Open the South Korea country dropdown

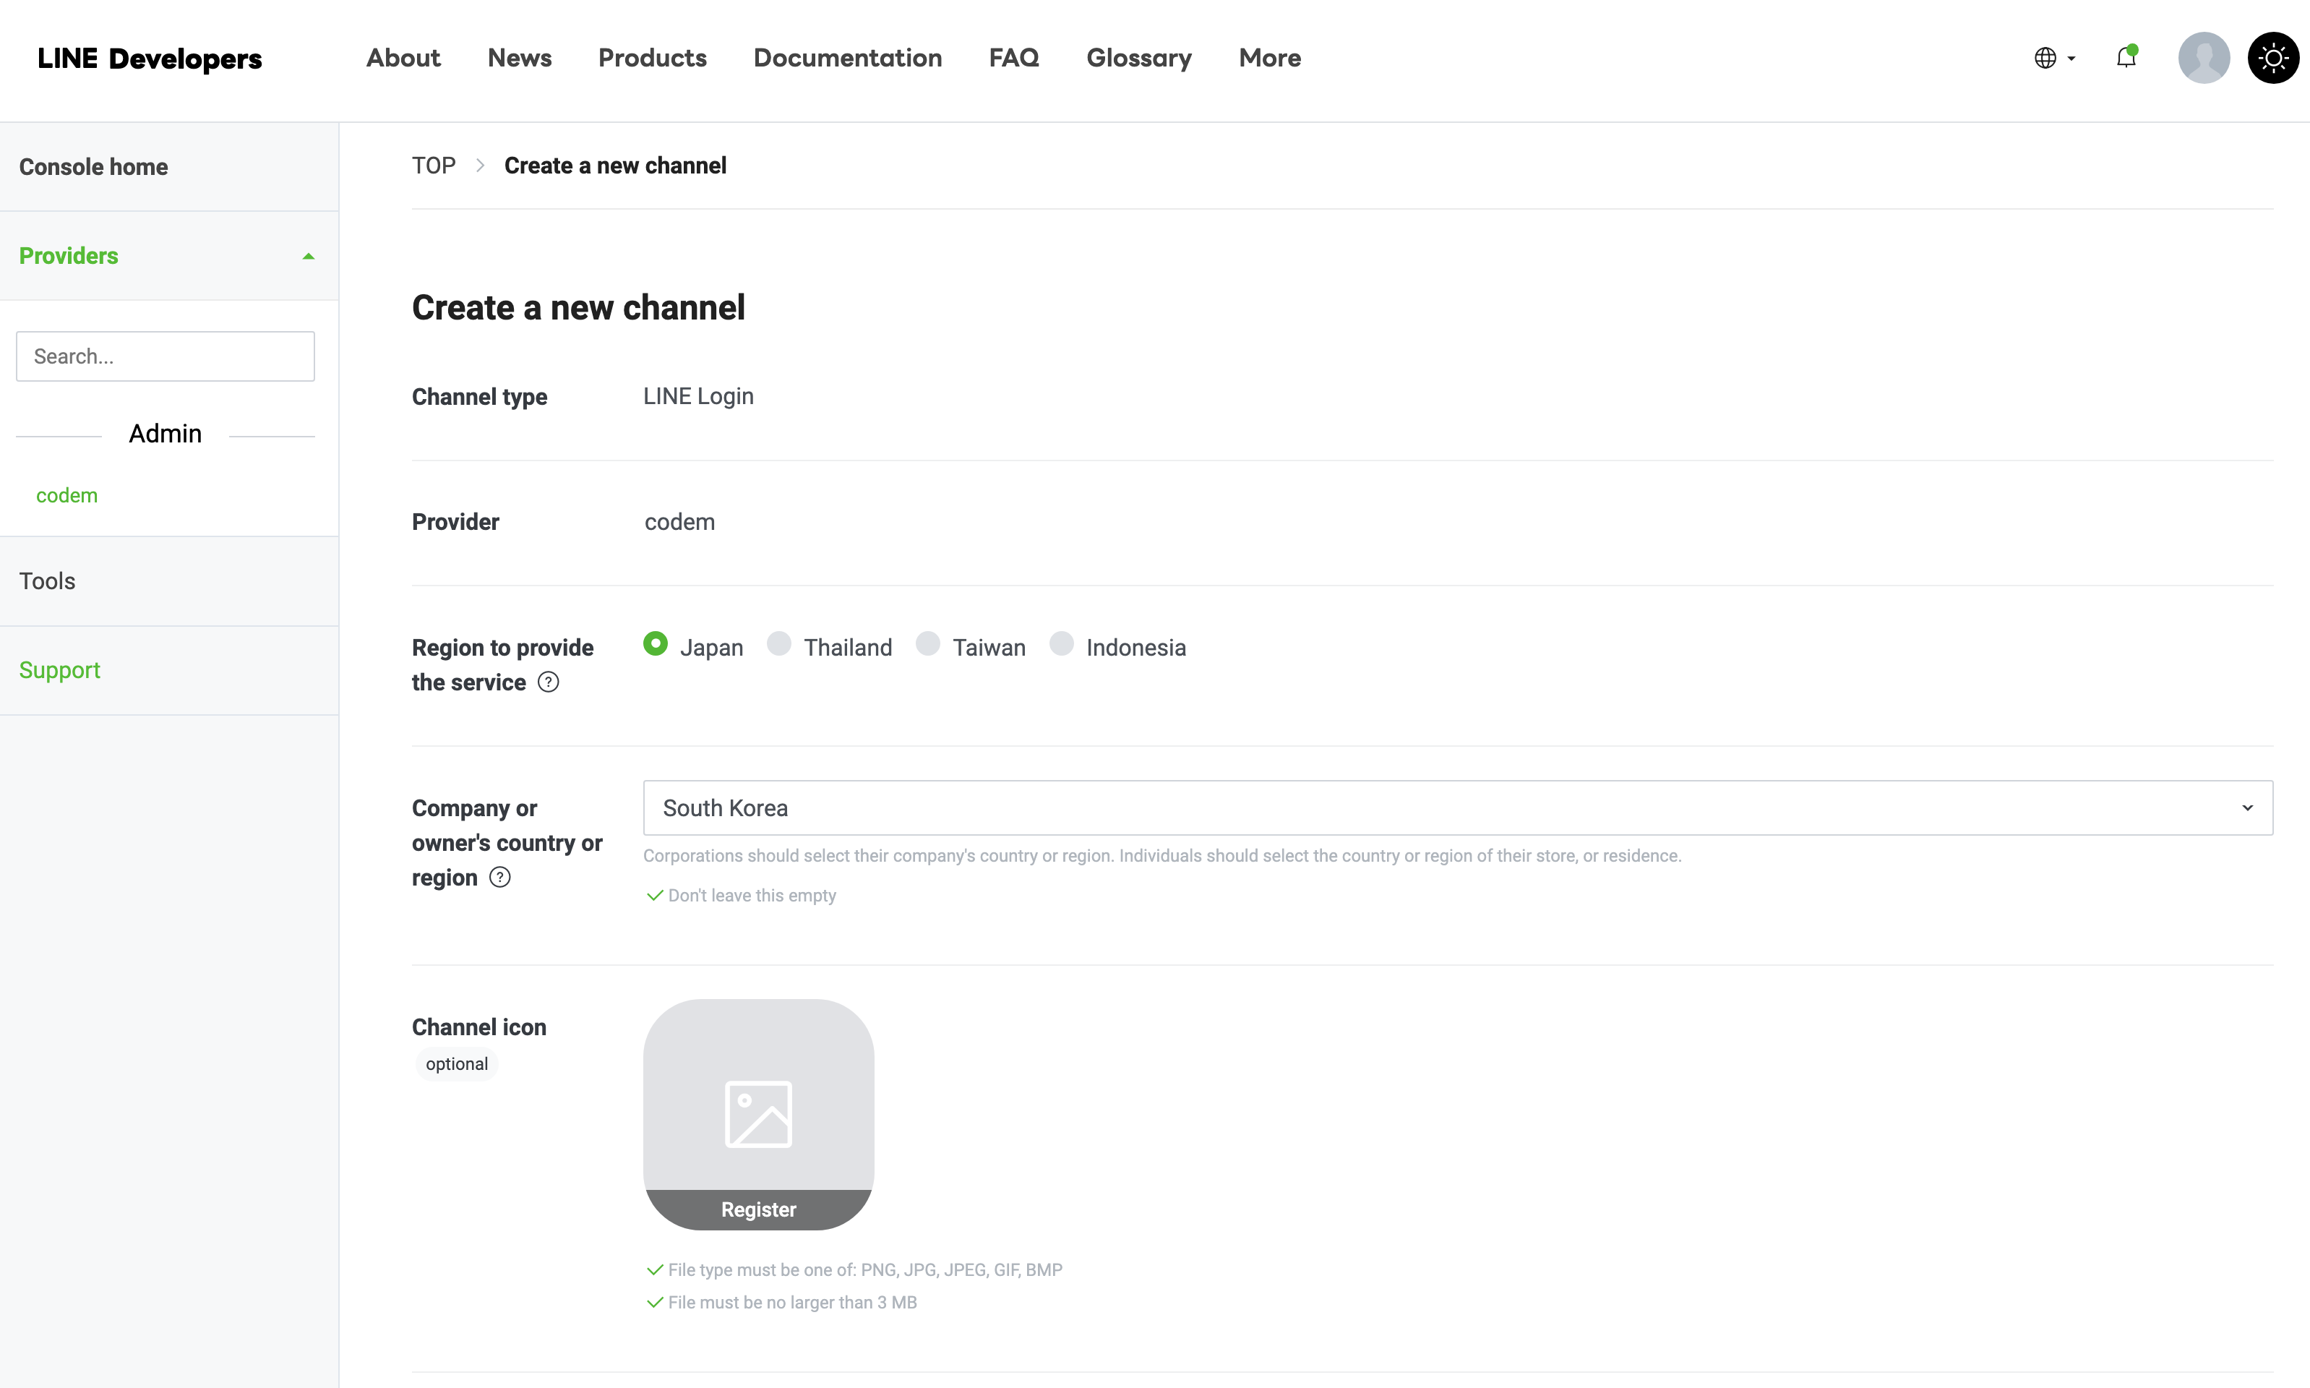point(1457,808)
